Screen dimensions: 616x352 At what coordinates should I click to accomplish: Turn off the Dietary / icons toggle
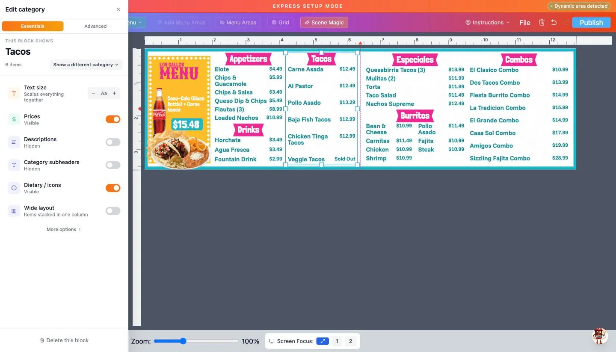113,188
